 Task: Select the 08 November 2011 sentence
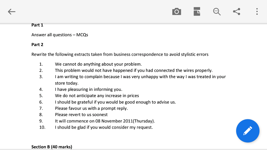(x=105, y=121)
